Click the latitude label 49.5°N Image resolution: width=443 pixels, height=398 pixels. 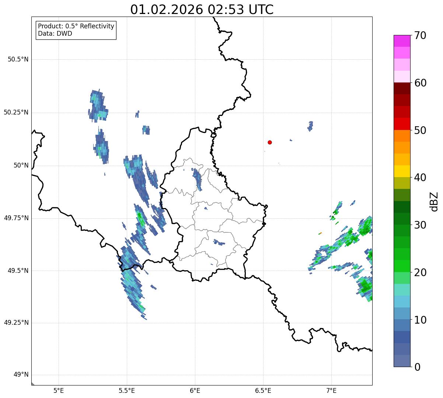pos(18,271)
